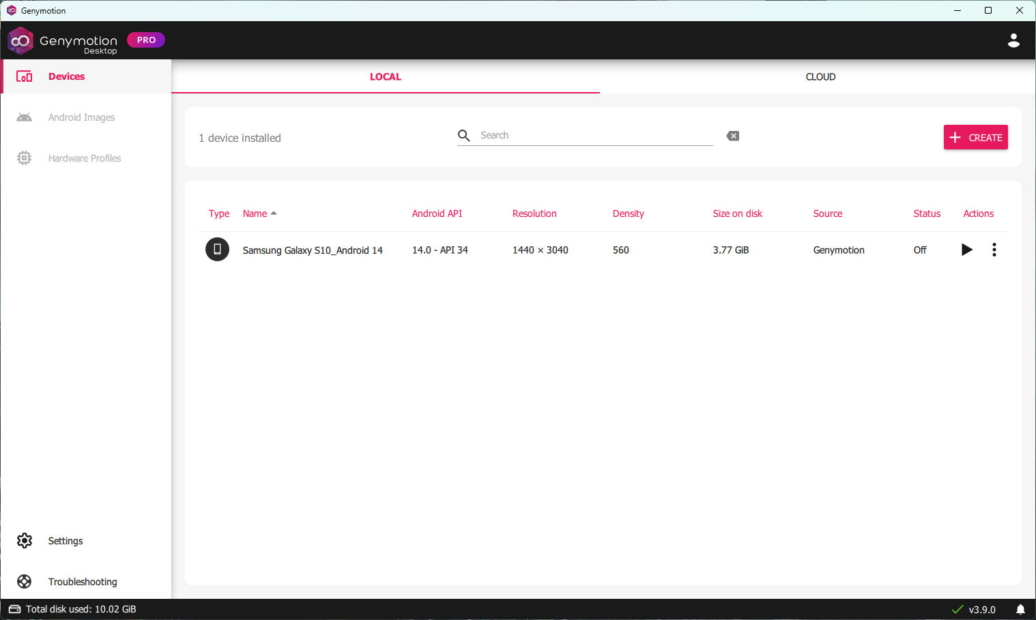Viewport: 1036px width, 620px height.
Task: Click the magnifying glass search icon
Action: tap(464, 136)
